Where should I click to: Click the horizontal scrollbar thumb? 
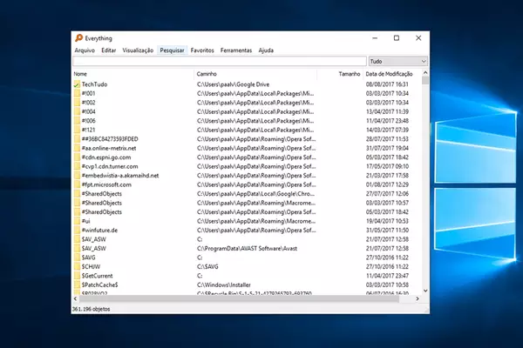coord(239,298)
